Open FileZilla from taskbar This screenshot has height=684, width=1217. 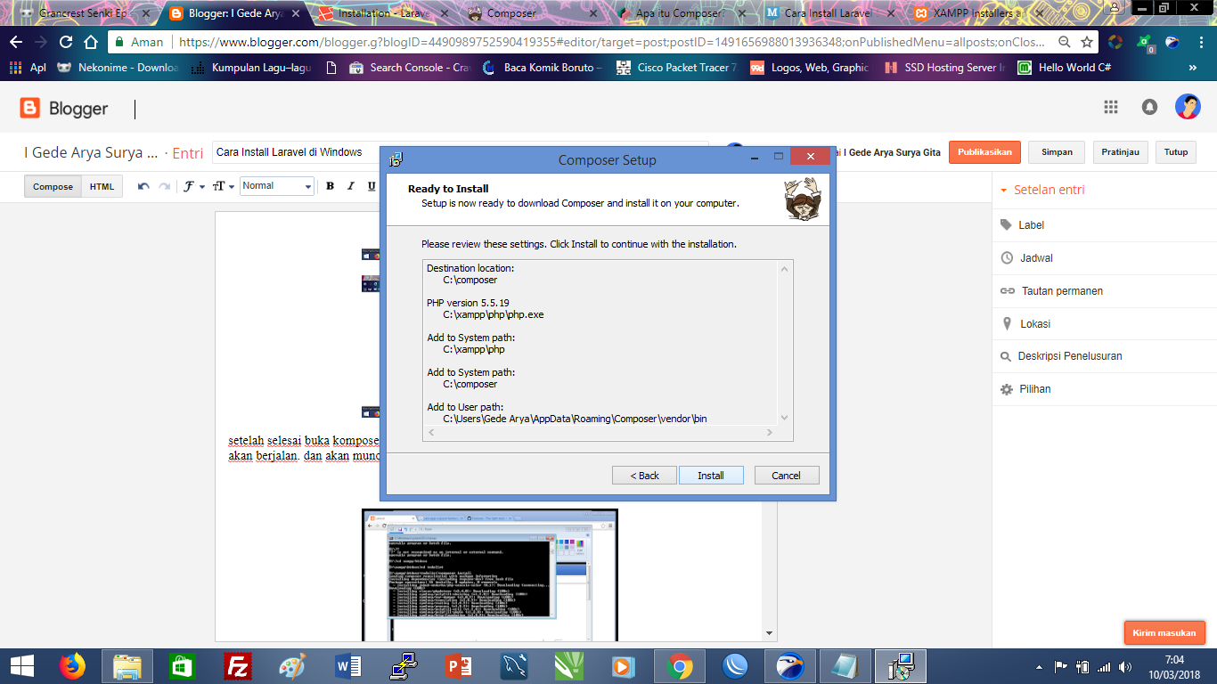[x=237, y=666]
